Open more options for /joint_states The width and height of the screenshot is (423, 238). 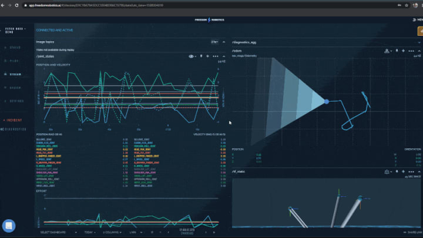tap(216, 56)
